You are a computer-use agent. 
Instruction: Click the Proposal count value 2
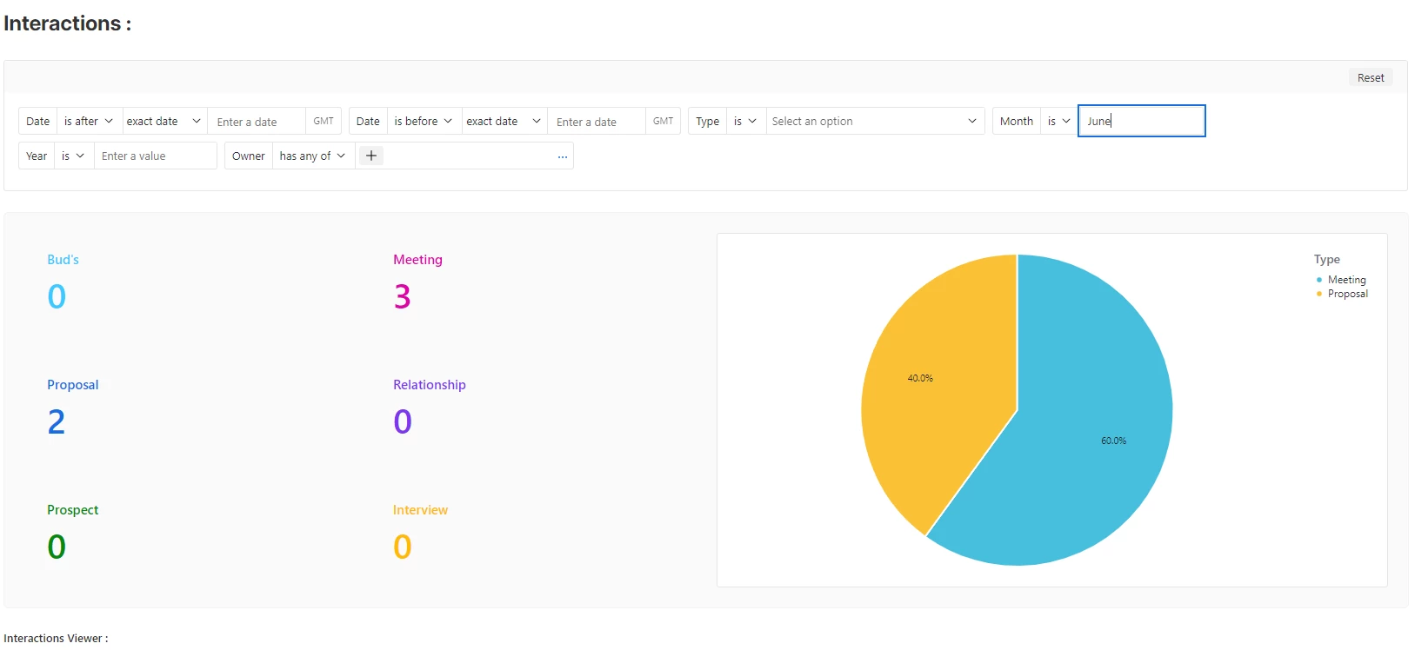click(x=57, y=422)
